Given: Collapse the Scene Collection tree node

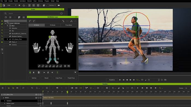Looking at the screenshot, I should tap(5, 23).
